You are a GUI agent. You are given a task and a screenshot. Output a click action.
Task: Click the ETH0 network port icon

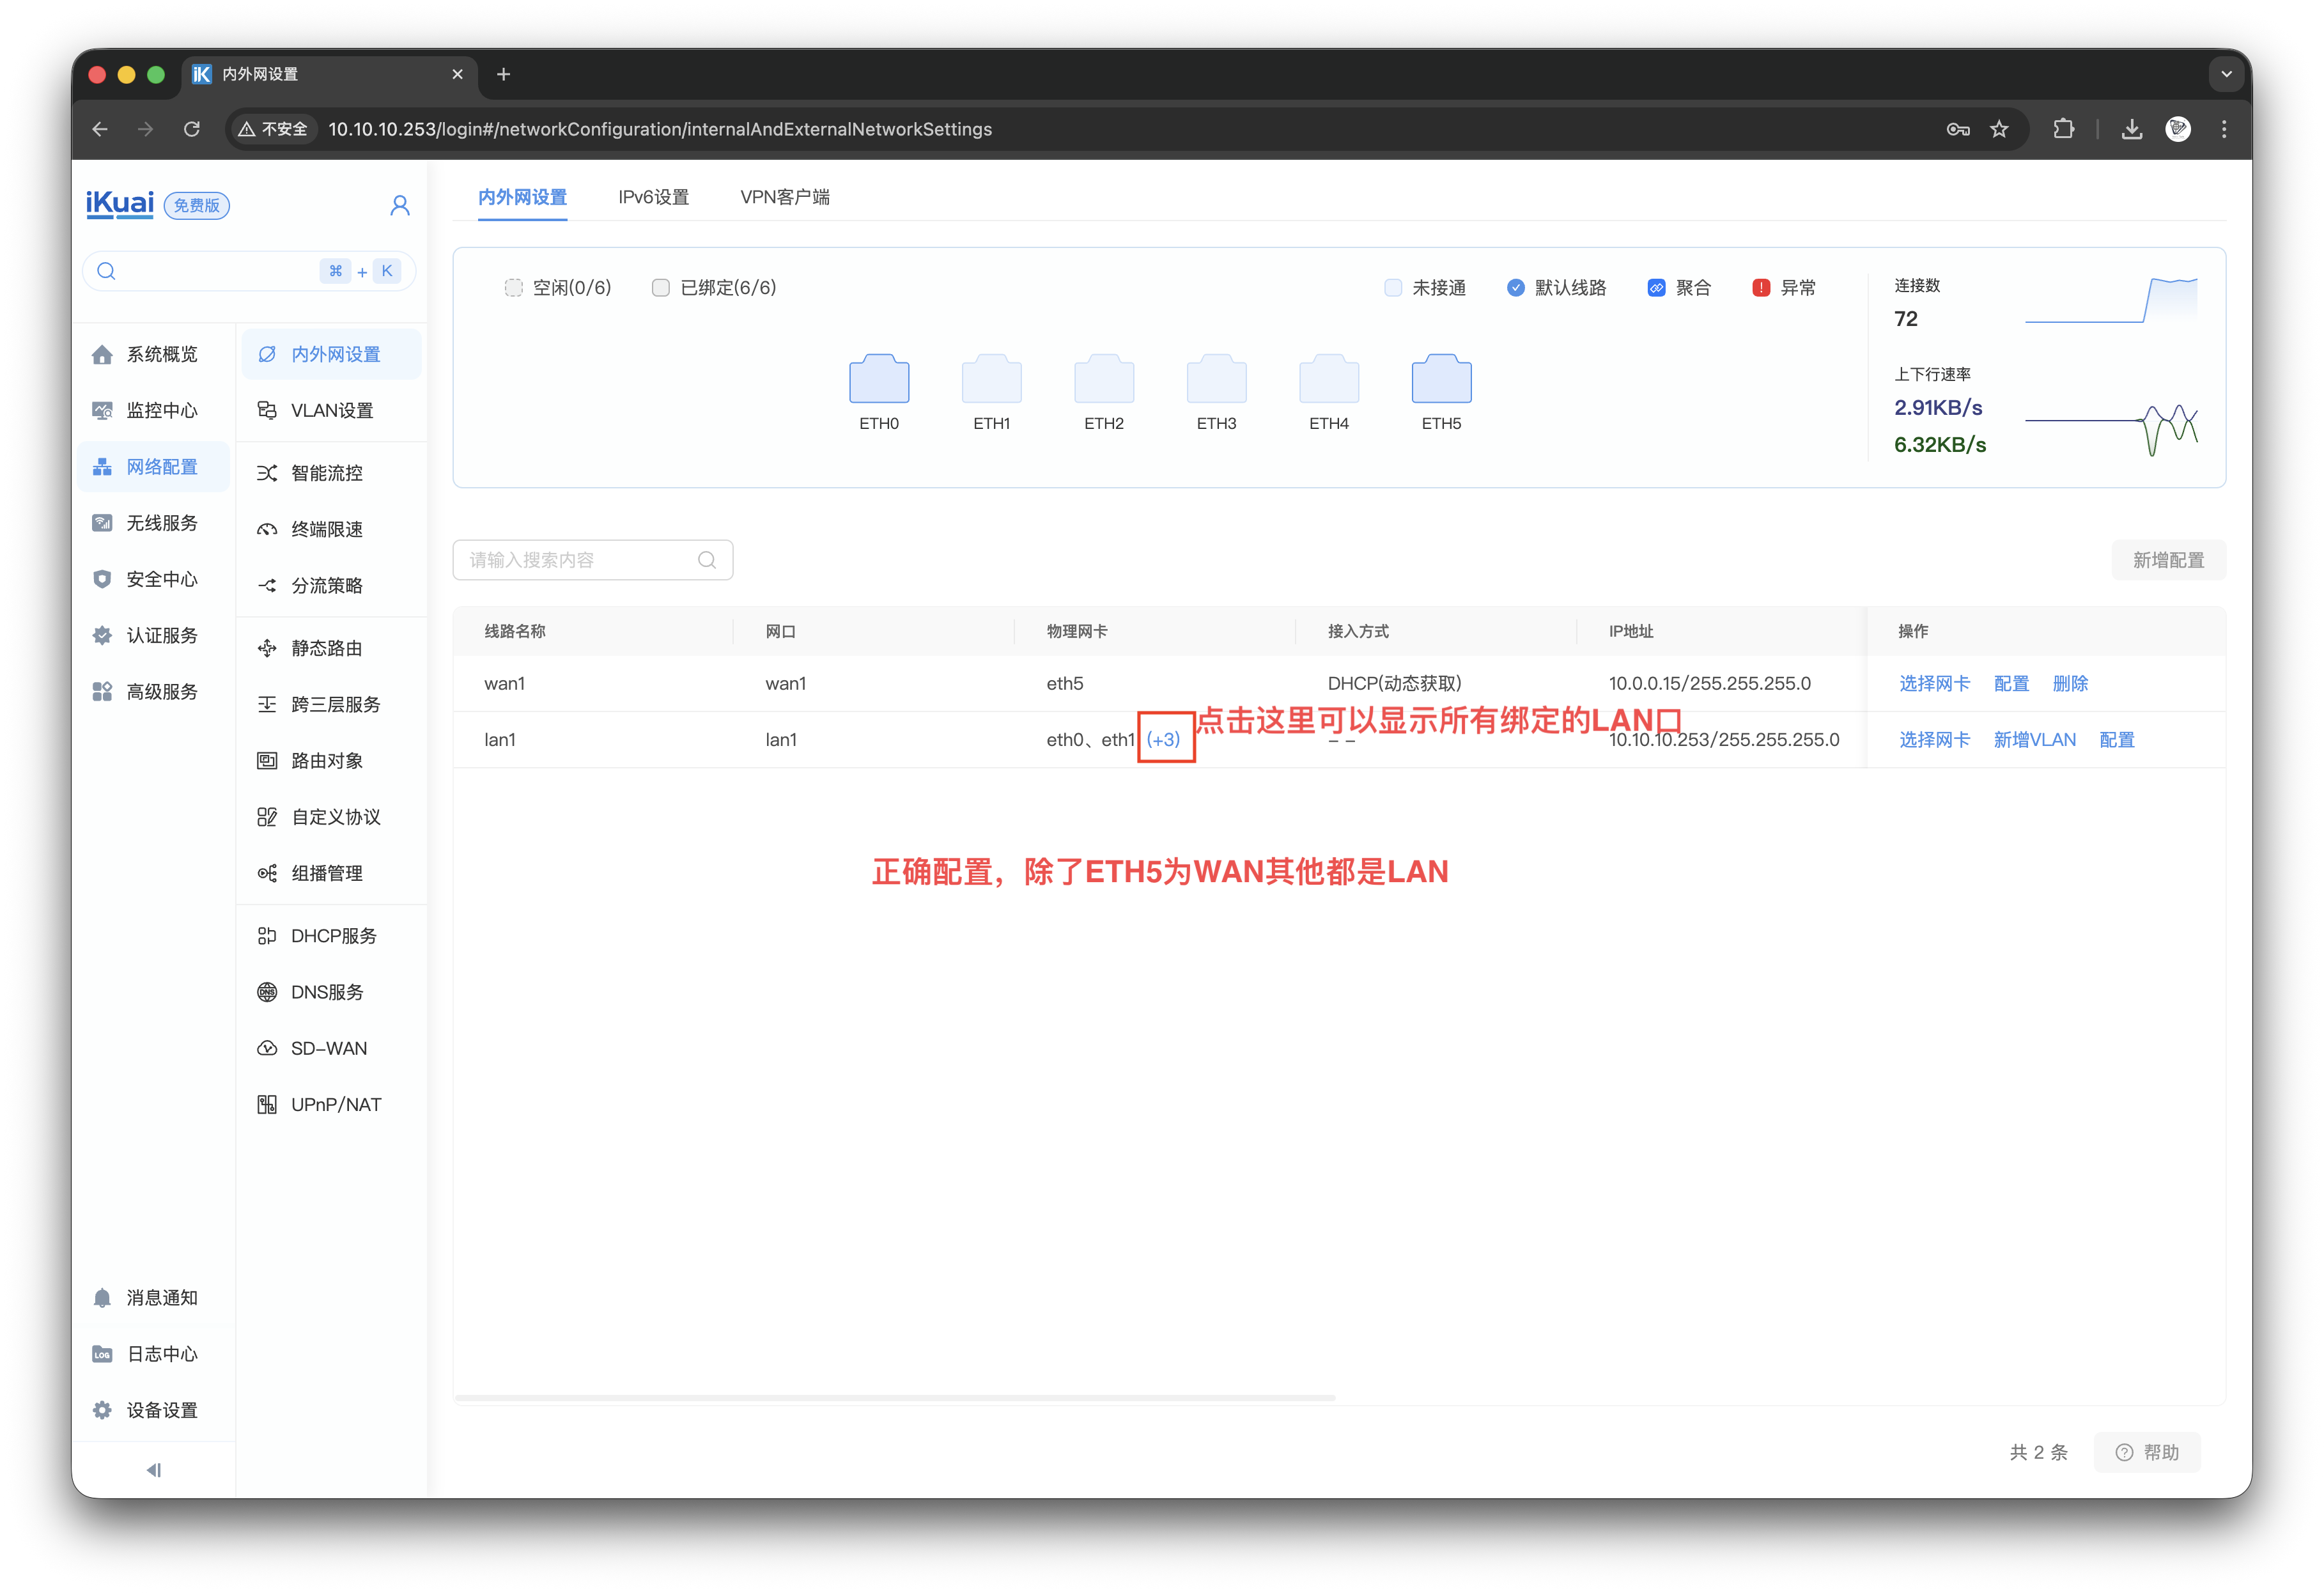pos(879,379)
